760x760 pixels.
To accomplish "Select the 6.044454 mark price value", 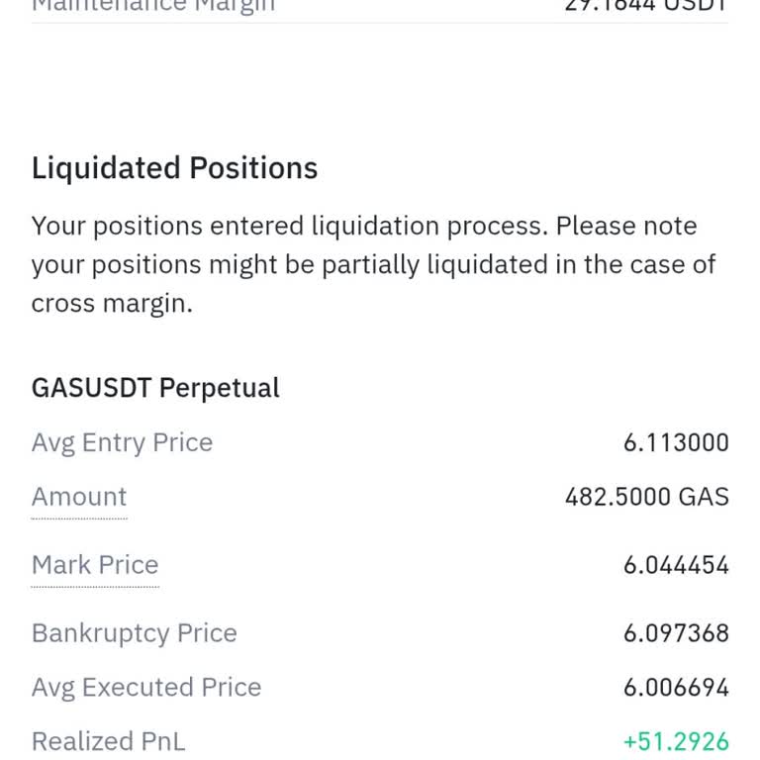I will [x=676, y=565].
